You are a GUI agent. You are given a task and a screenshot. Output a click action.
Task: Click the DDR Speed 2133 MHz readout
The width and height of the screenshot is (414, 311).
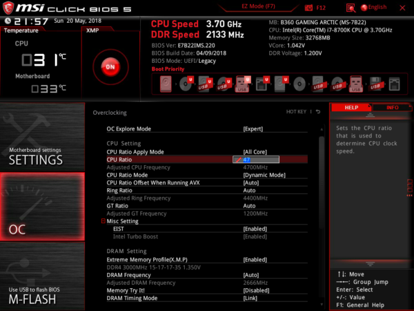tap(197, 35)
